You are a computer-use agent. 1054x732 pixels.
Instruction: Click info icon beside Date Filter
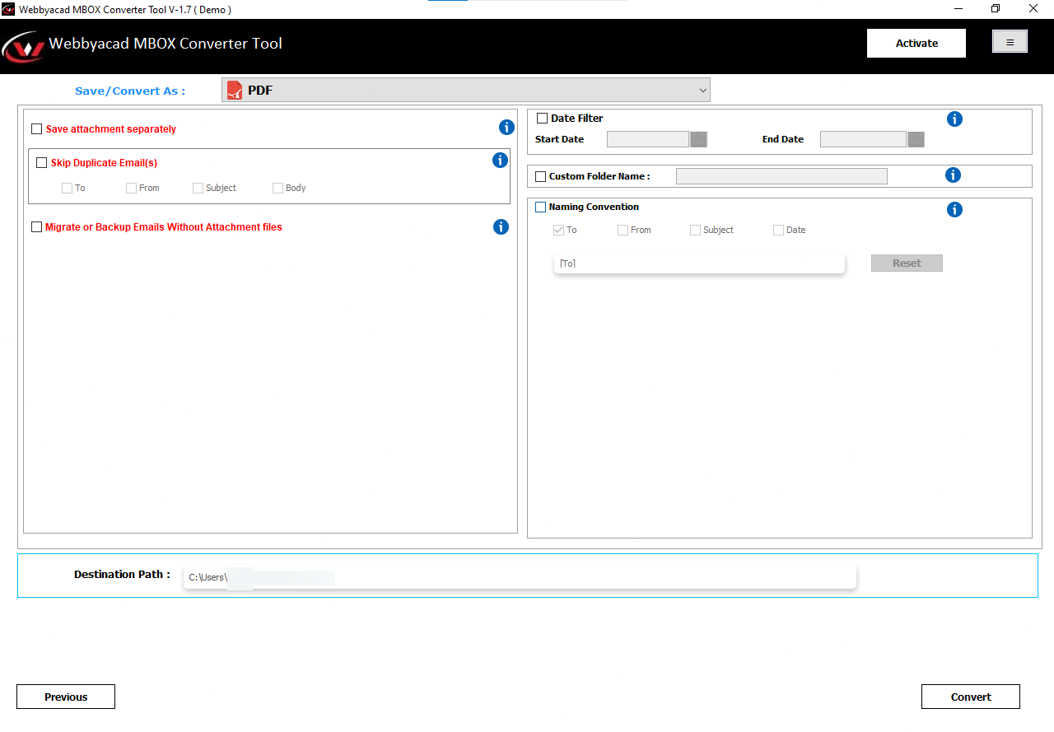point(954,119)
